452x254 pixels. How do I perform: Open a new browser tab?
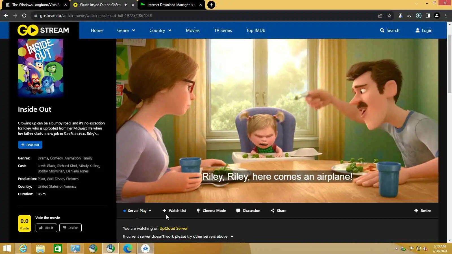pos(211,5)
